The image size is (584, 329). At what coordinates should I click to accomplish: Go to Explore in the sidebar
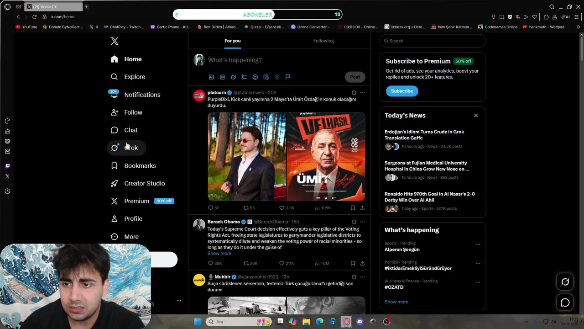(128, 77)
